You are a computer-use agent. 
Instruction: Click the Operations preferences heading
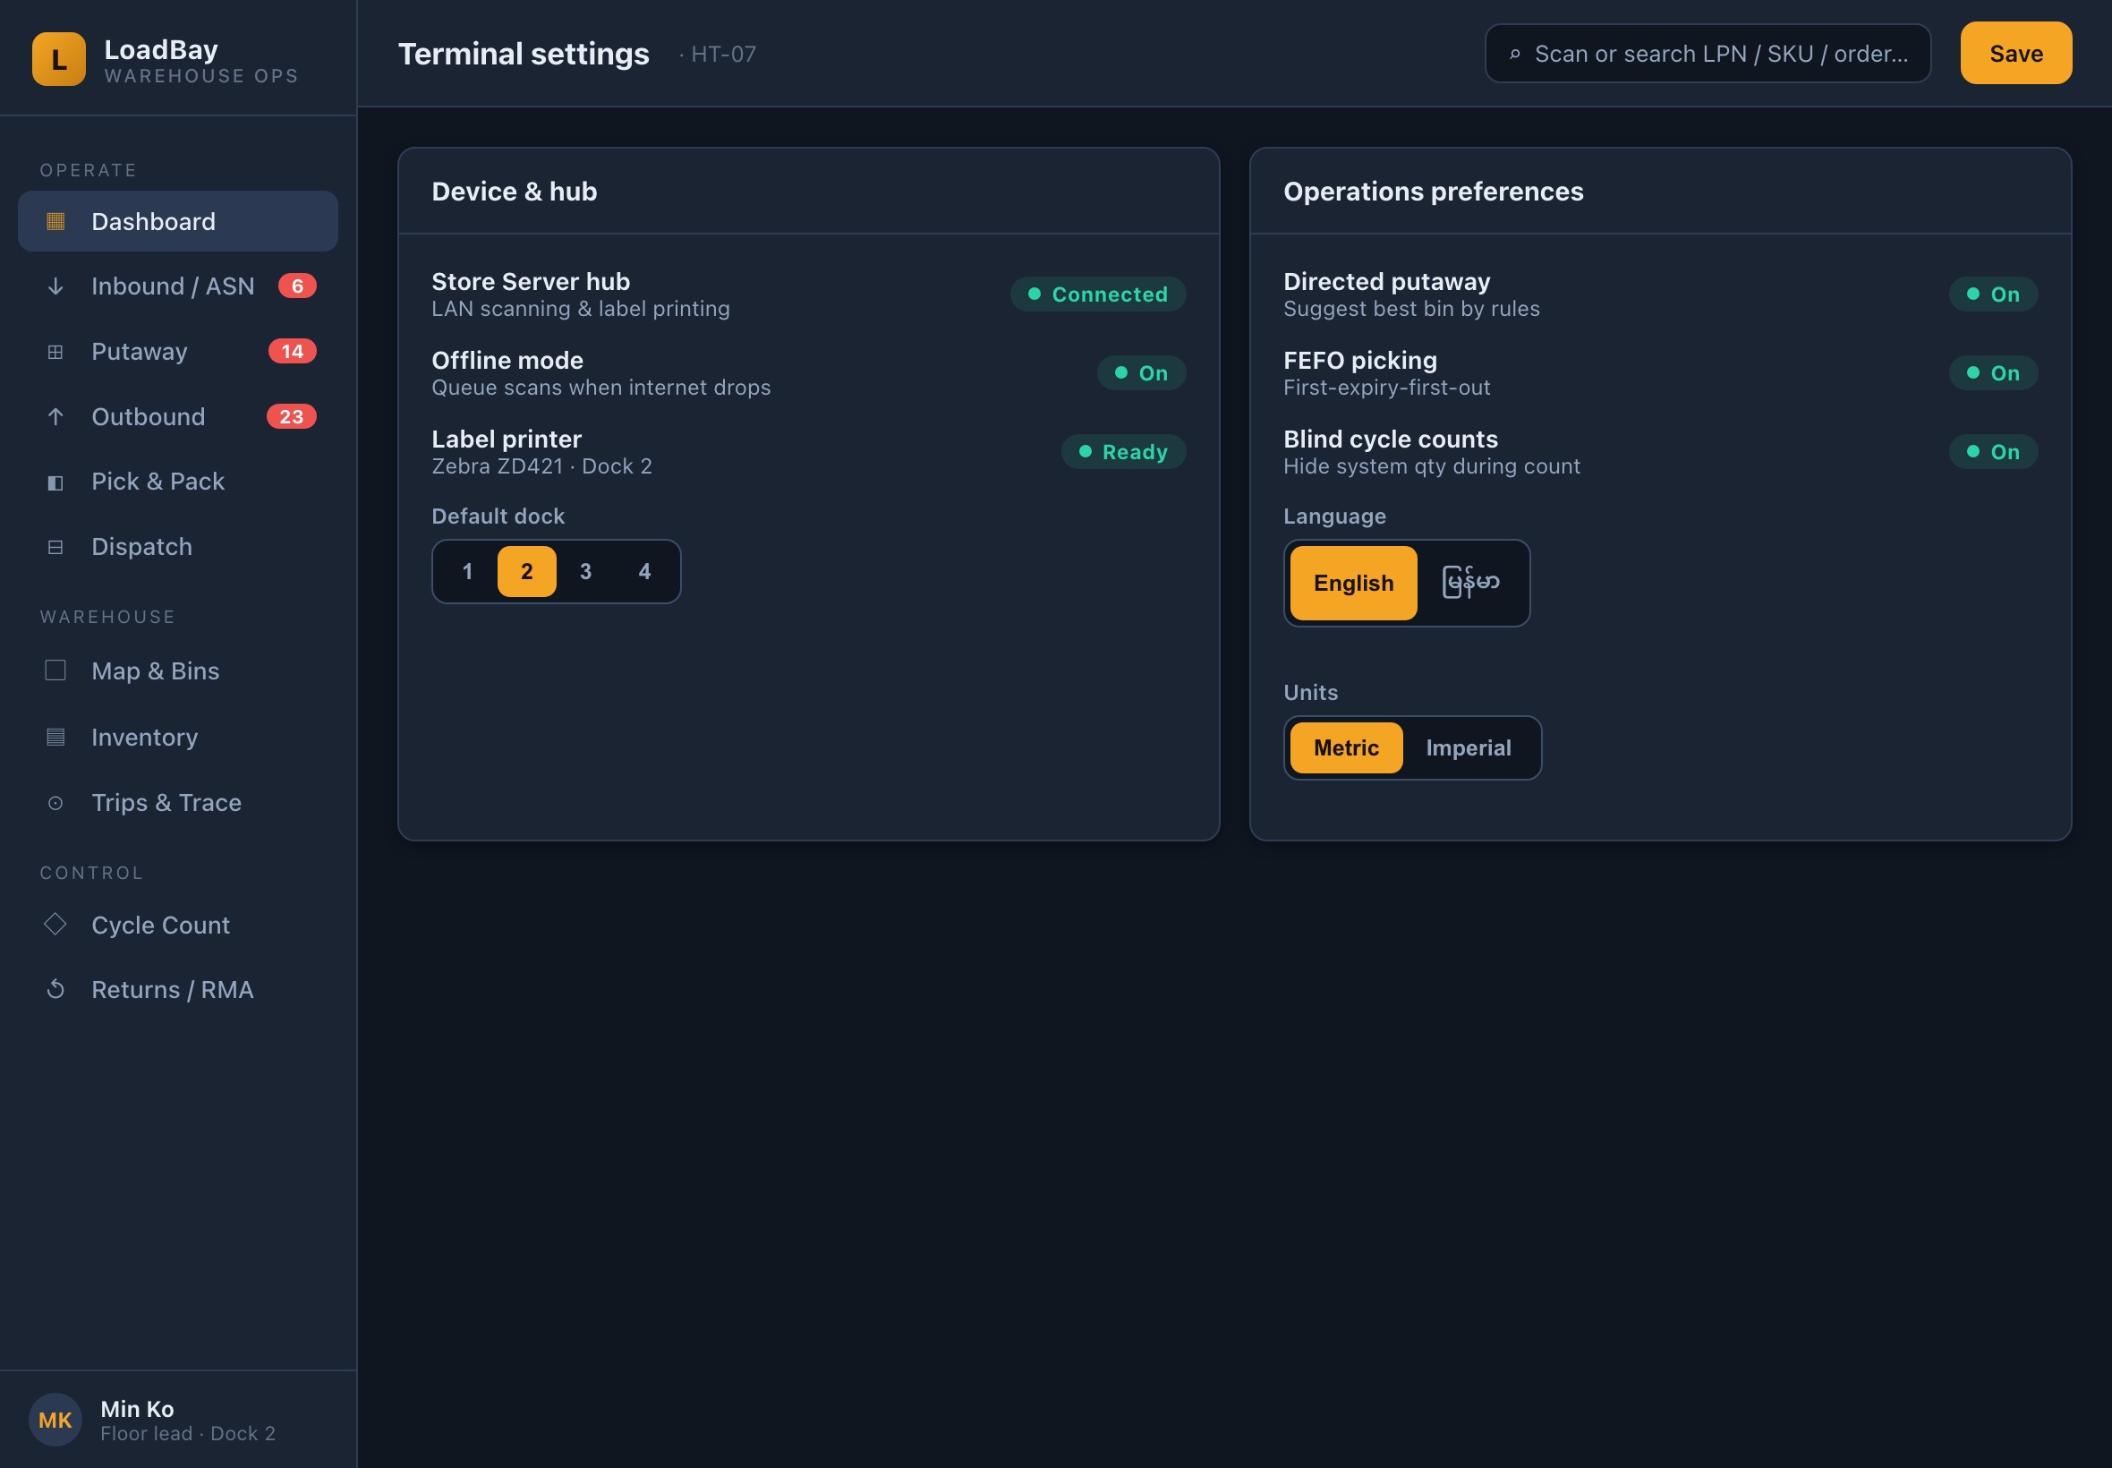pos(1434,192)
